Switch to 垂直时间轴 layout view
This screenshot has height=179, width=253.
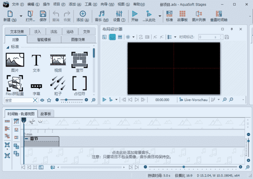point(219,16)
